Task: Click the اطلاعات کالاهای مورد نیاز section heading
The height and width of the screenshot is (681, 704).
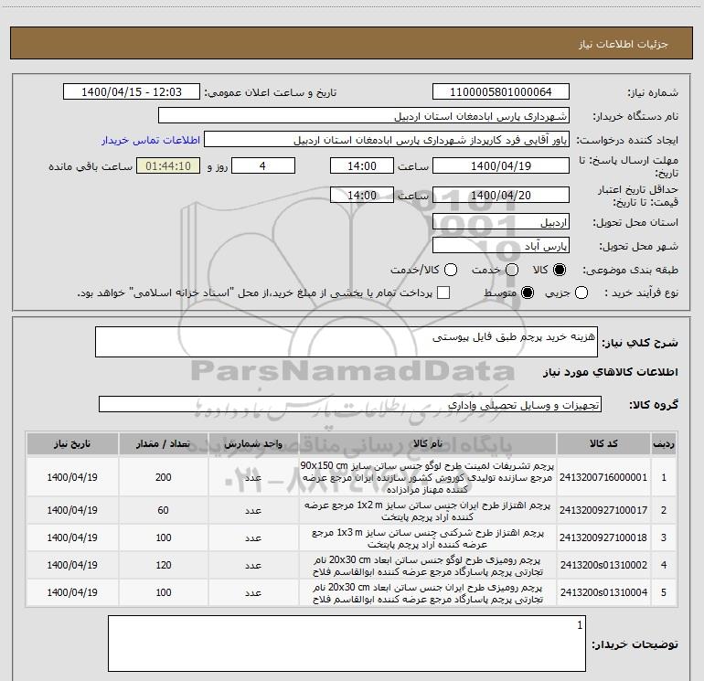Action: (x=611, y=372)
